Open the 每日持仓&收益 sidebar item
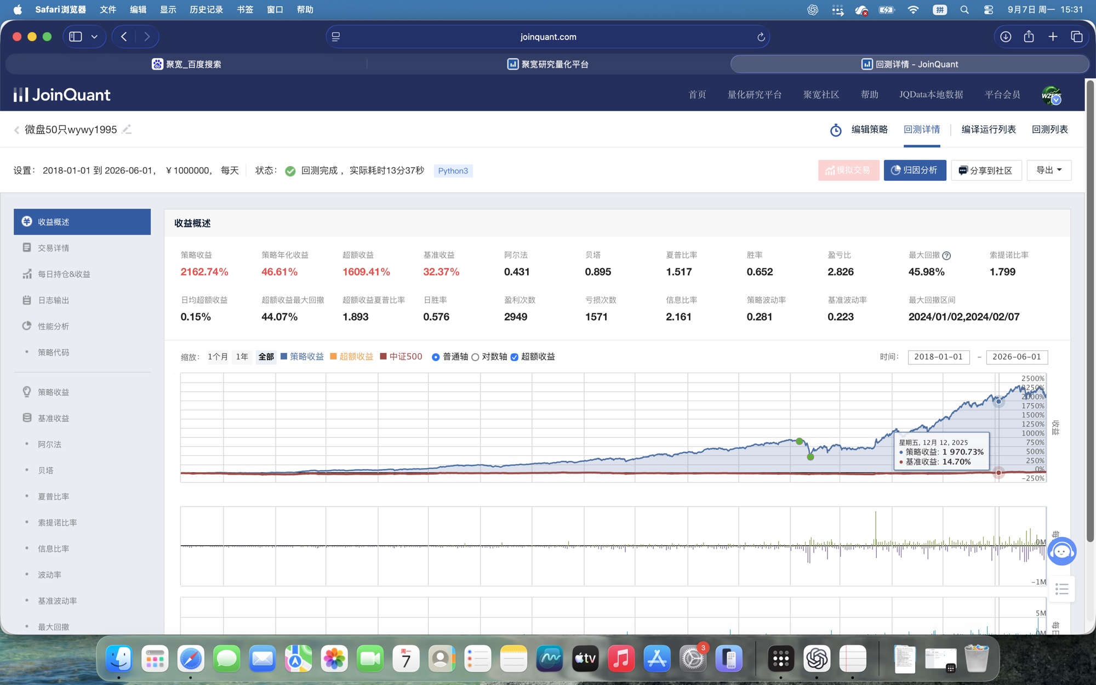1096x685 pixels. pyautogui.click(x=82, y=275)
